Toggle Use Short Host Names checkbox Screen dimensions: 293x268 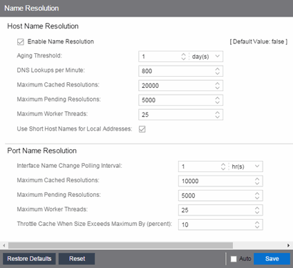tap(142, 129)
